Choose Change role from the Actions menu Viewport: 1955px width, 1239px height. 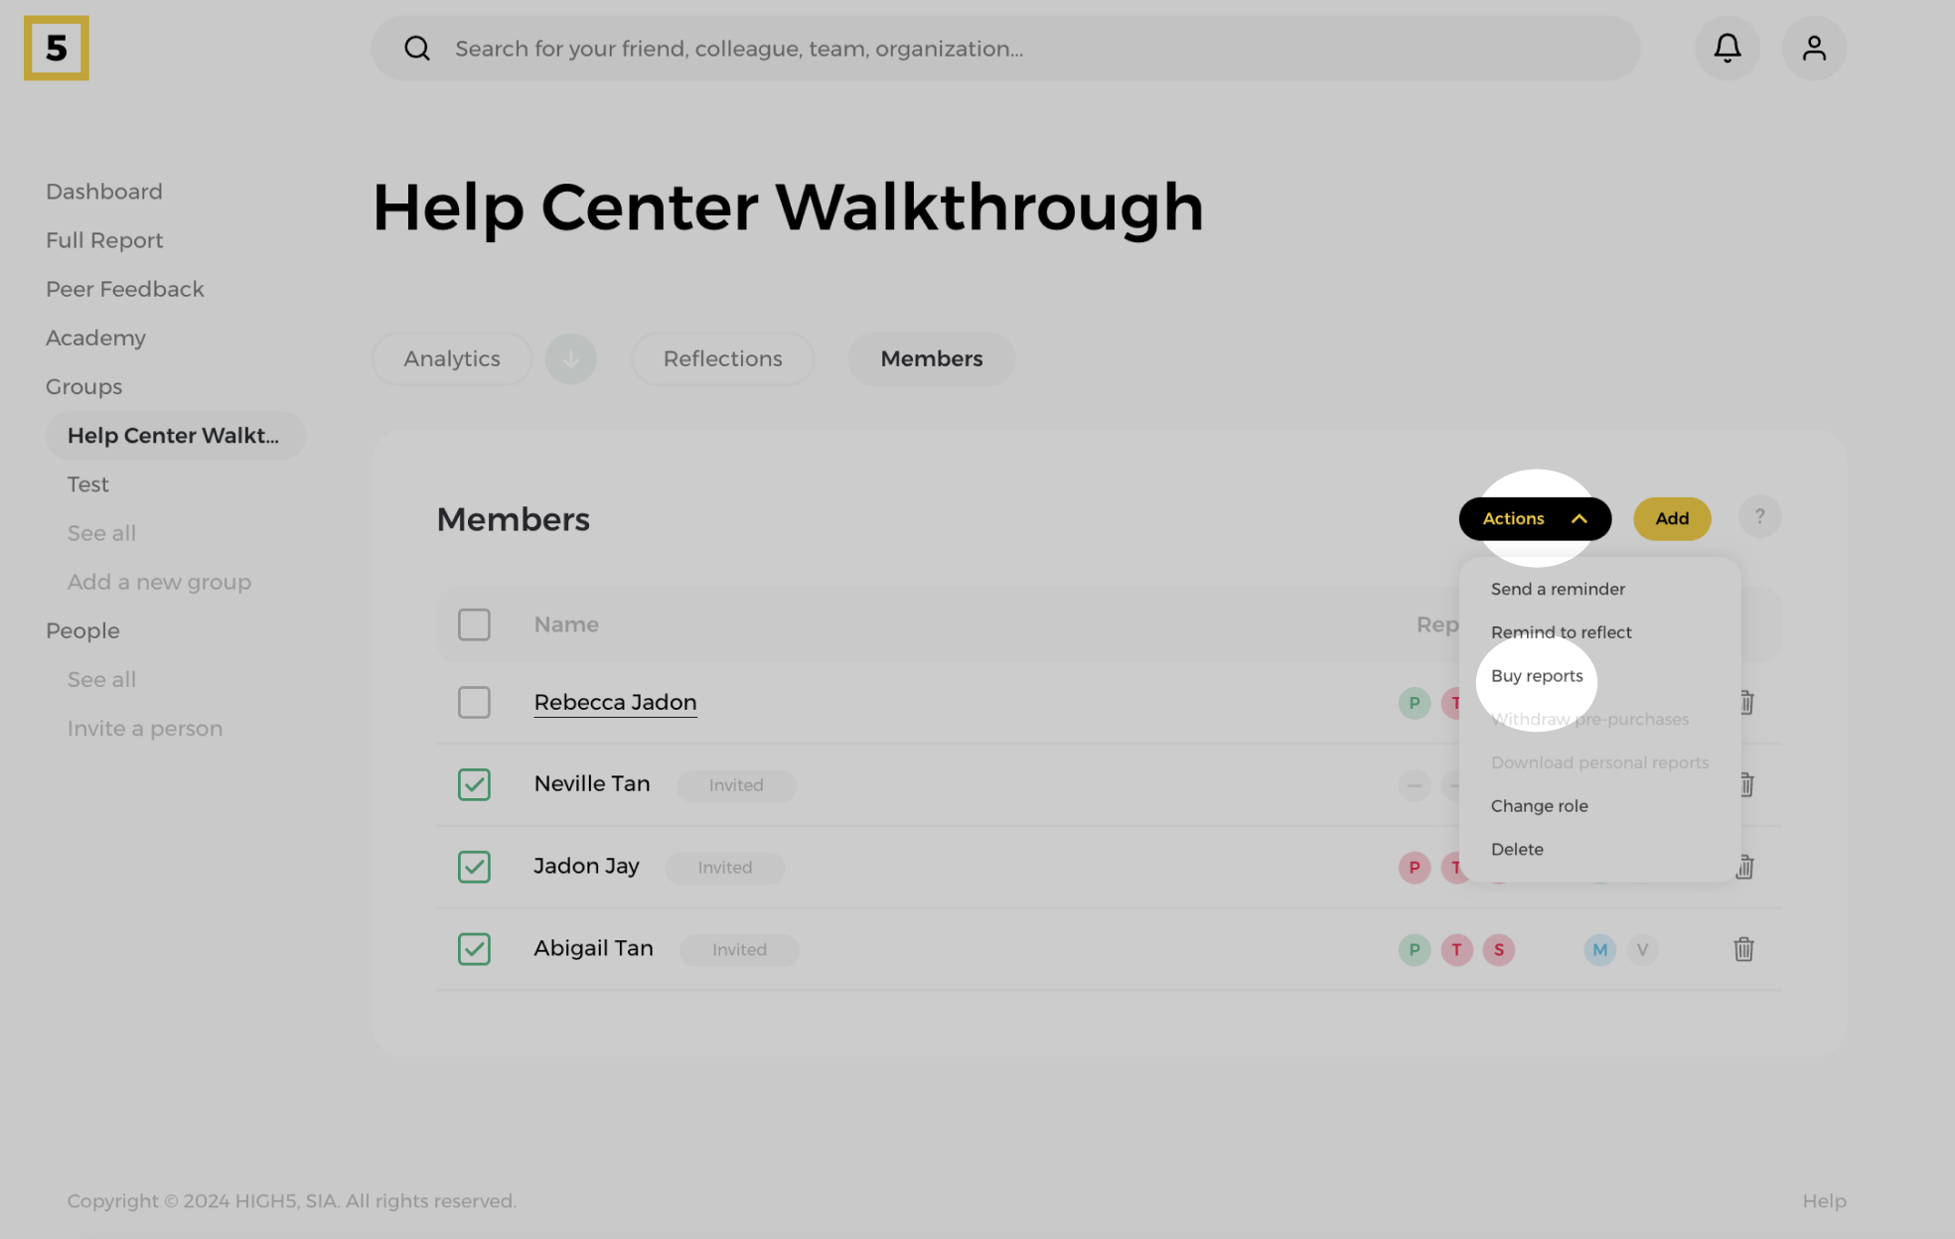tap(1539, 806)
